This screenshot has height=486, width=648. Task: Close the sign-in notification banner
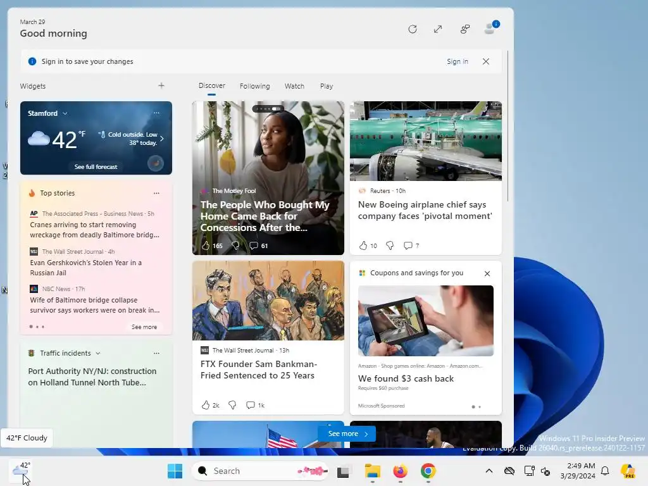(486, 61)
